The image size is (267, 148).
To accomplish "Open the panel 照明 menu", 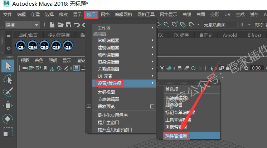I will pyautogui.click(x=53, y=60).
